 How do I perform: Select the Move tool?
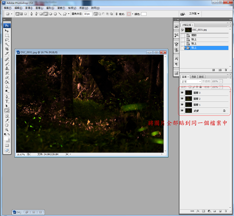[7, 31]
